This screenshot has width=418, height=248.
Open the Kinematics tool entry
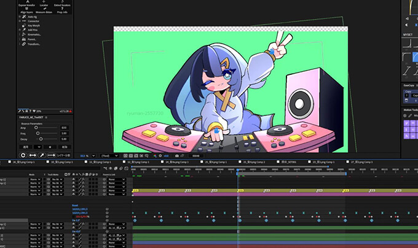pyautogui.click(x=35, y=34)
